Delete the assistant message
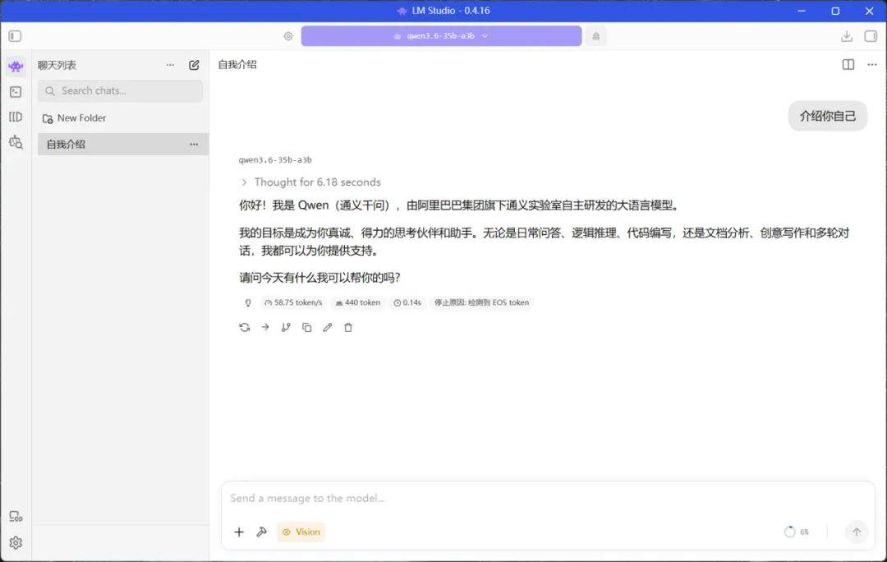887x562 pixels. pos(348,327)
